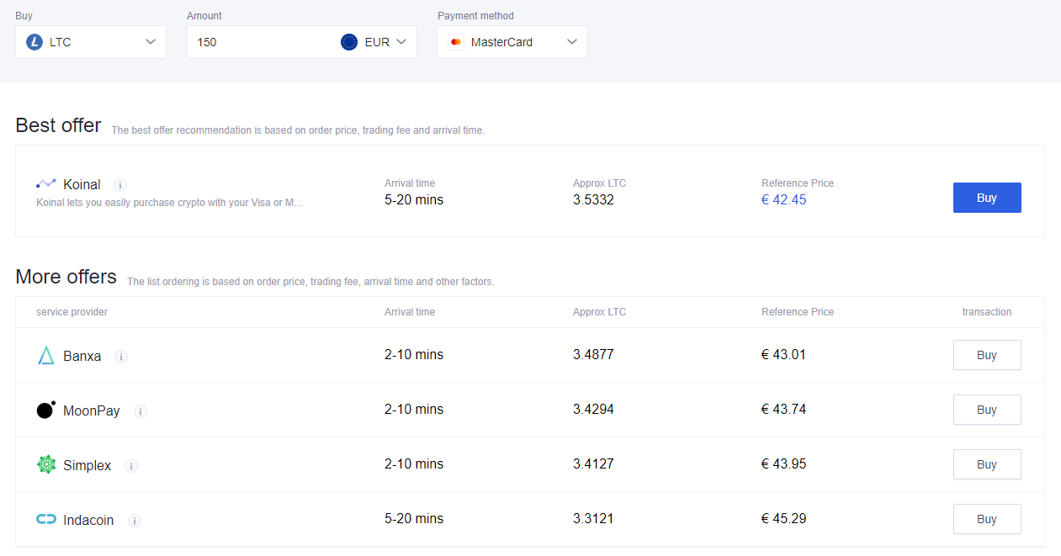Expand the EUR currency selector
This screenshot has width=1061, height=556.
(x=374, y=42)
